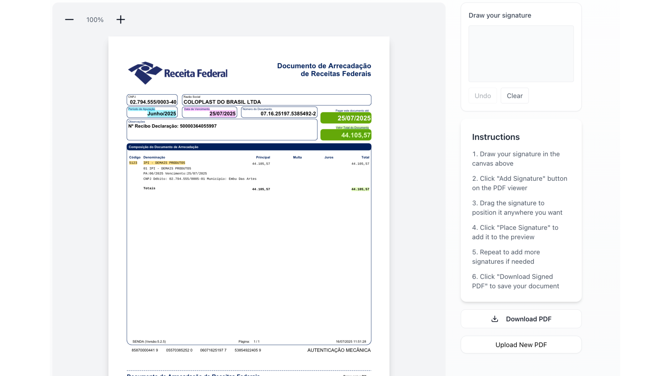Click the download arrow icon
The height and width of the screenshot is (376, 670).
coord(495,319)
